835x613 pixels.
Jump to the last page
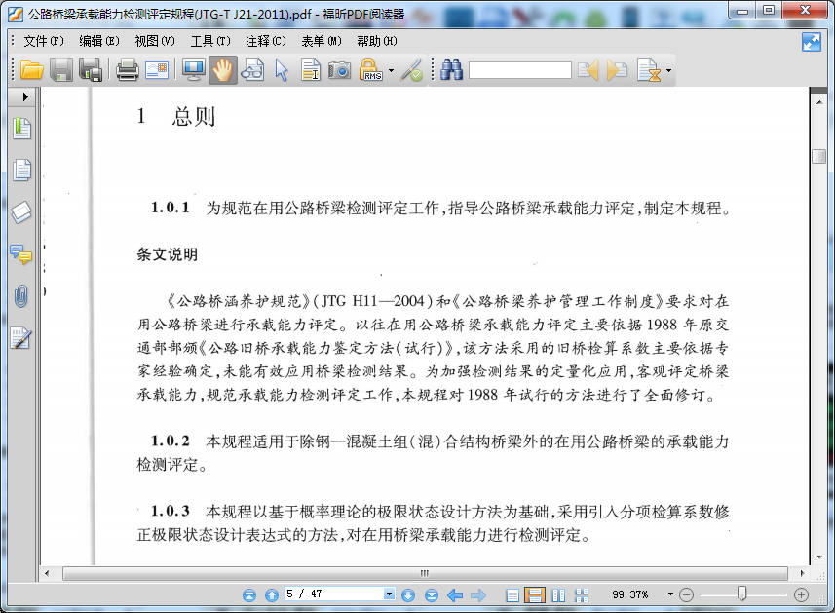(432, 594)
